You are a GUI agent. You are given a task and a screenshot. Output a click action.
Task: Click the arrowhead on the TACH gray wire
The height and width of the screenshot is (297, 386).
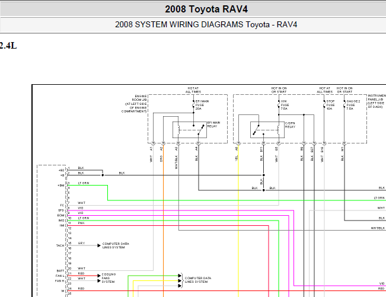(99, 245)
